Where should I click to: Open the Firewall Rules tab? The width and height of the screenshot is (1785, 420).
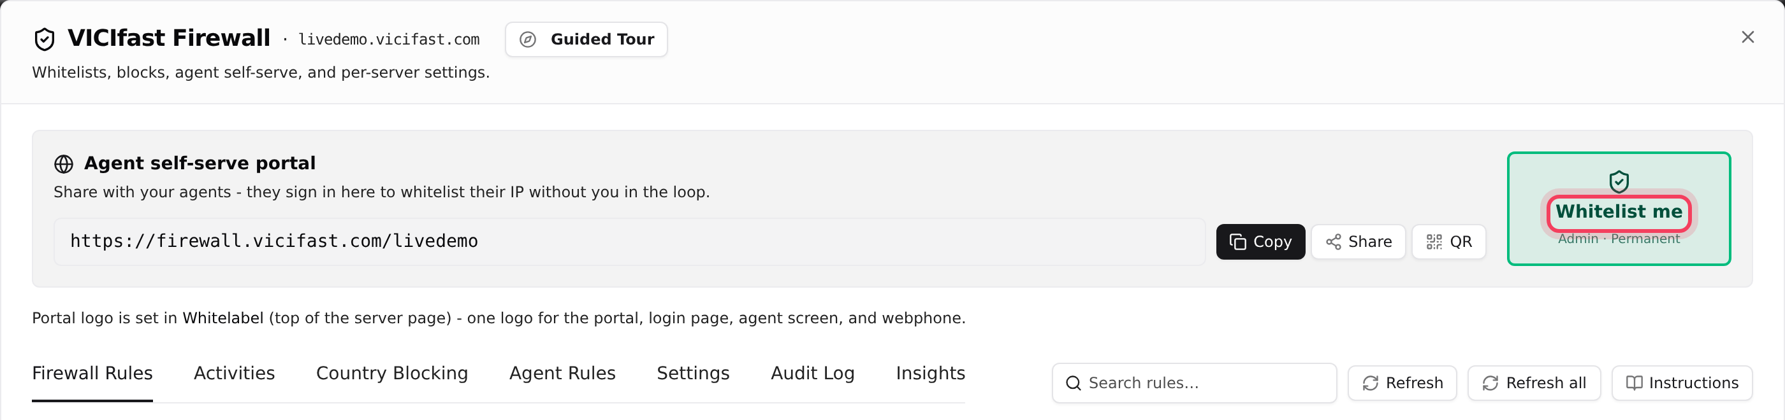tap(92, 374)
